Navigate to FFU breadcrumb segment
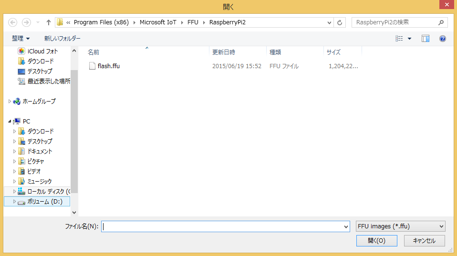Screen dimensions: 457x256 [x=193, y=22]
